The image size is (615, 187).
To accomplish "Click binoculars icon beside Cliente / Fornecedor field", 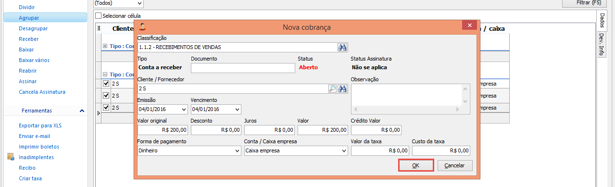I will pyautogui.click(x=343, y=88).
